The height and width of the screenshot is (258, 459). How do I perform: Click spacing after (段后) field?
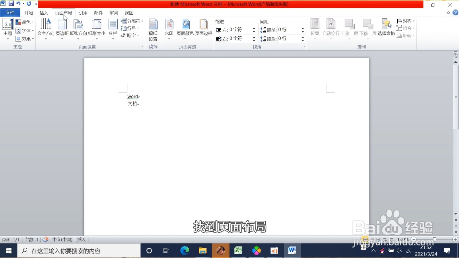(289, 38)
